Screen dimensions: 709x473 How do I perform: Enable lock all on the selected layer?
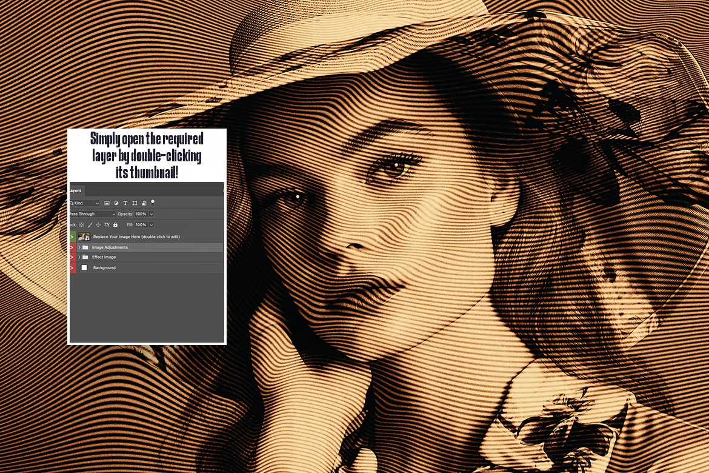[115, 225]
